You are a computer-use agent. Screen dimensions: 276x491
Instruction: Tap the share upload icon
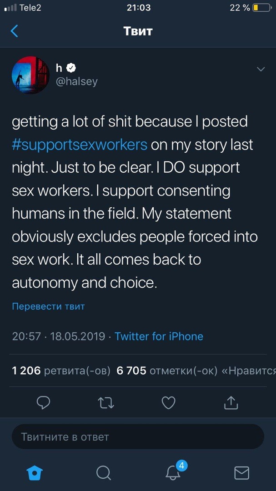(231, 402)
